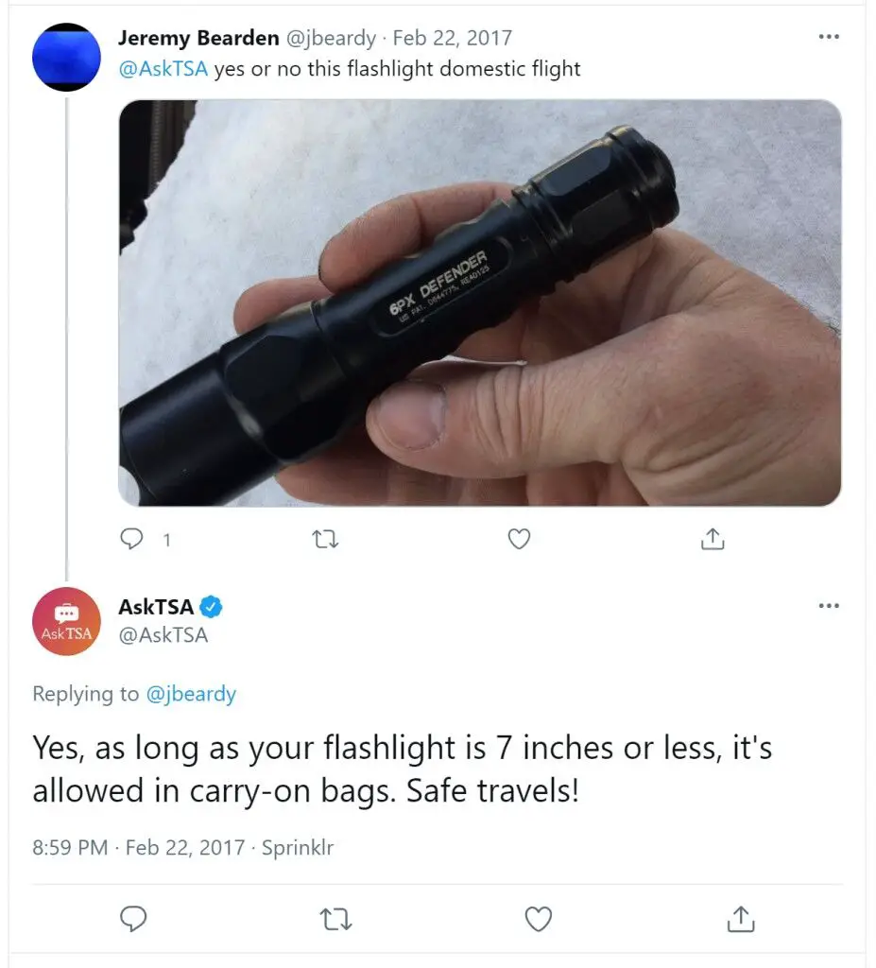The image size is (876, 968).
Task: Open Jeremy Bearden's blue profile avatar
Action: [x=66, y=56]
